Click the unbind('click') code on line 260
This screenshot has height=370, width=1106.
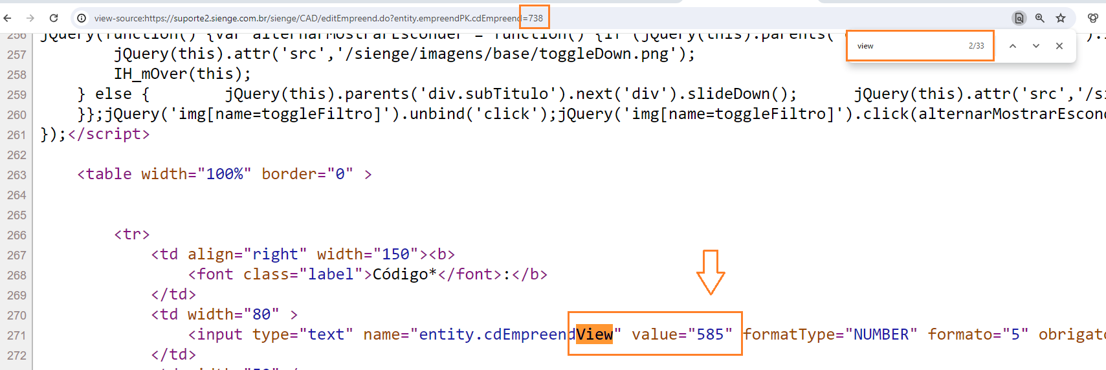(480, 114)
